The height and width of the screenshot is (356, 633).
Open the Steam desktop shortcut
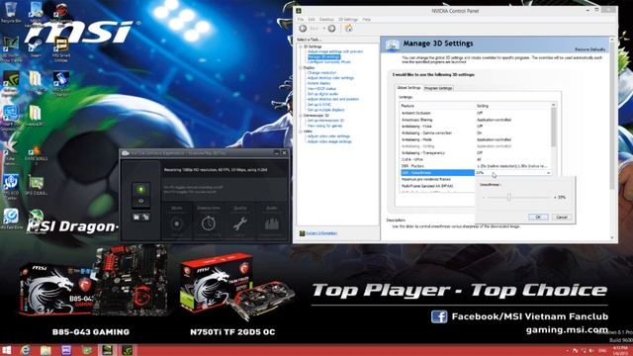36,47
